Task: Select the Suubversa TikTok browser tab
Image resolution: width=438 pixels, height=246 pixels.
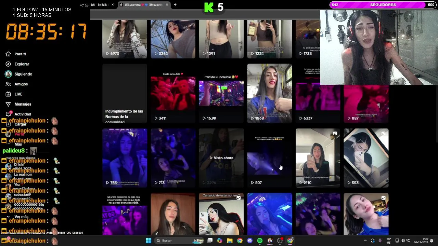Action: [x=144, y=5]
